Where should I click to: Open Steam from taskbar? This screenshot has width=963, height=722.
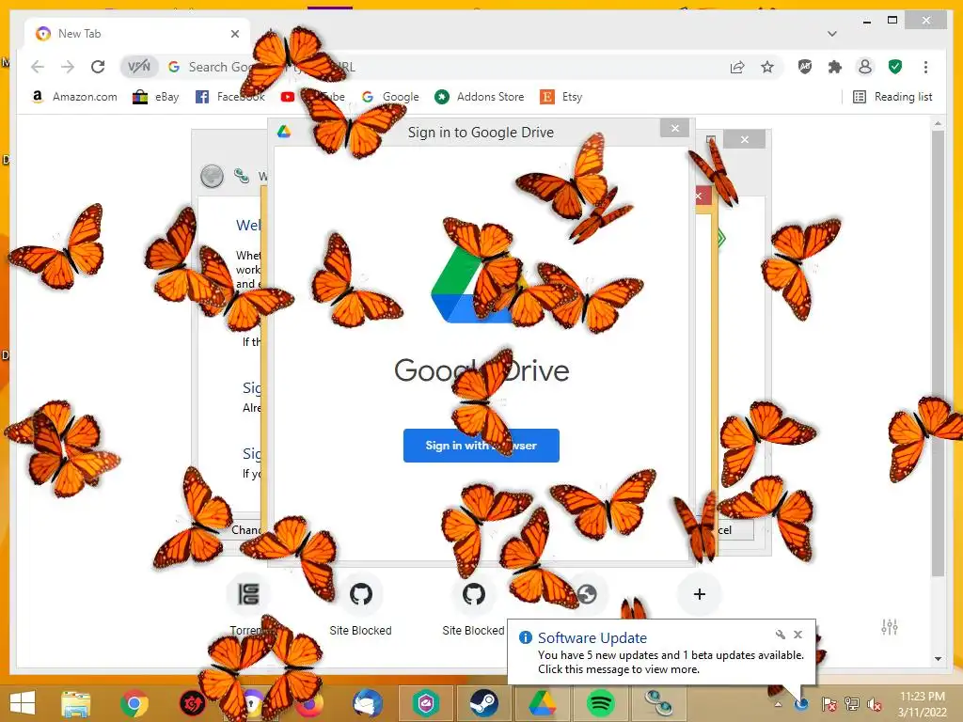click(x=484, y=703)
